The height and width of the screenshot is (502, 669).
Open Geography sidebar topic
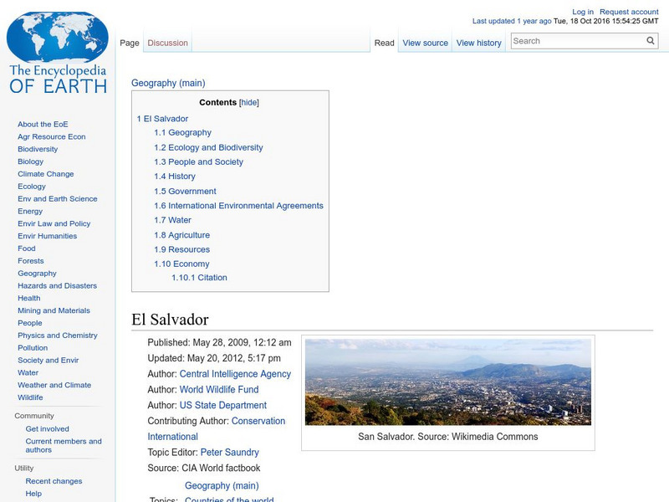[37, 274]
